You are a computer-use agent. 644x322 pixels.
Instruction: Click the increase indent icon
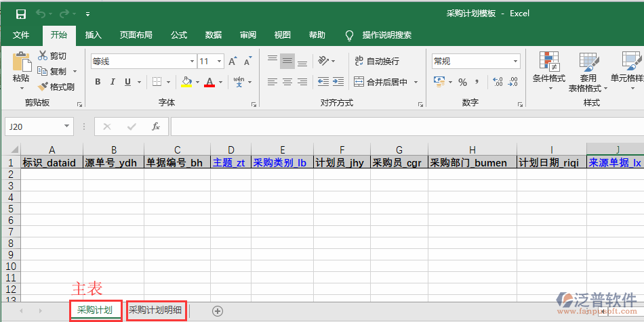(338, 82)
